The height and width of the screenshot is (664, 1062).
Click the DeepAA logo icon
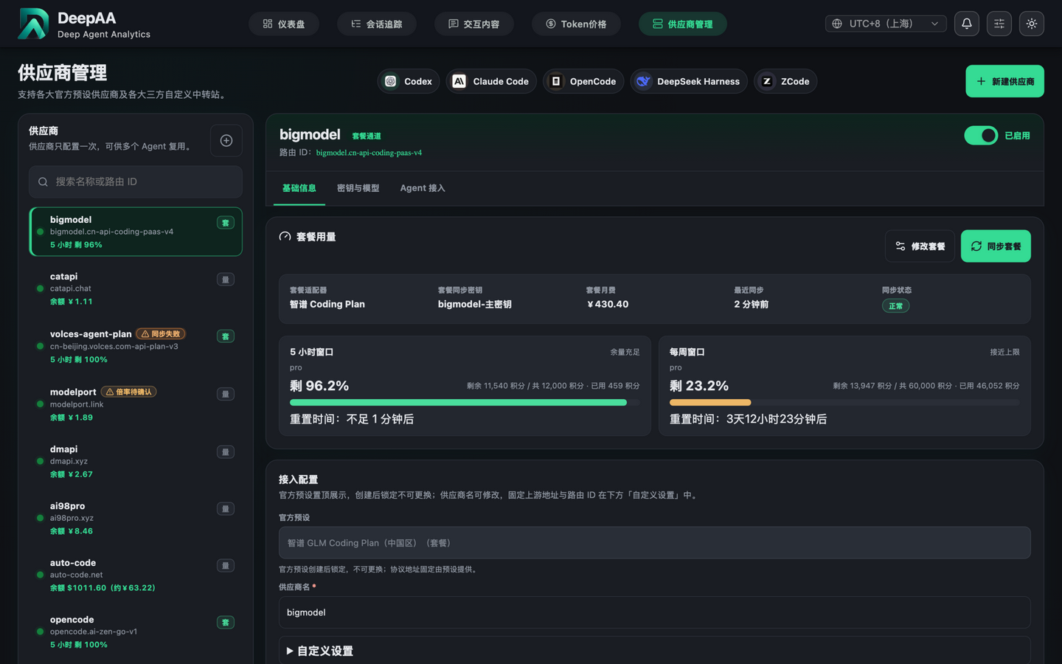coord(33,24)
